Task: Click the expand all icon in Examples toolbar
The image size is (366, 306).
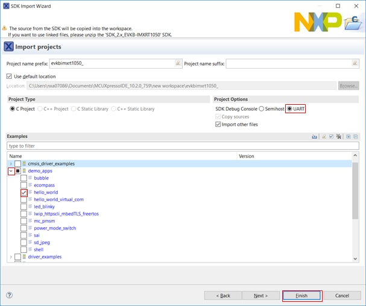Action: pos(349,137)
